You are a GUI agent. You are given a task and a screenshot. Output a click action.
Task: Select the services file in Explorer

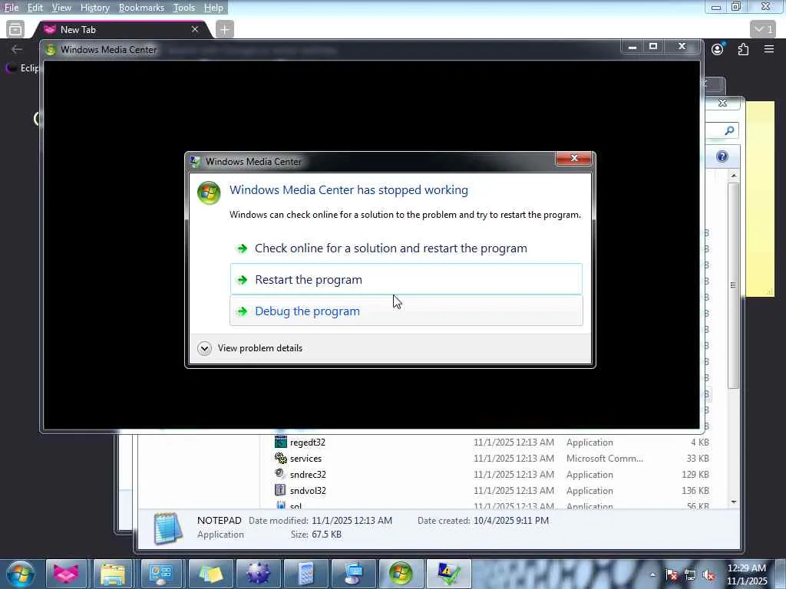click(305, 459)
